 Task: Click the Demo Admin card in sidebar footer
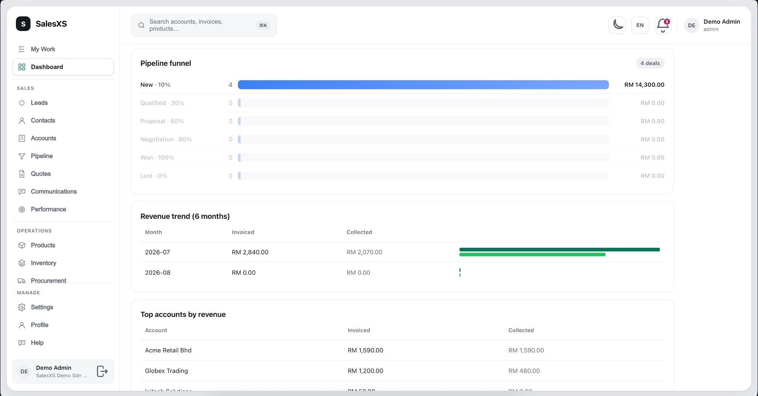coord(63,371)
